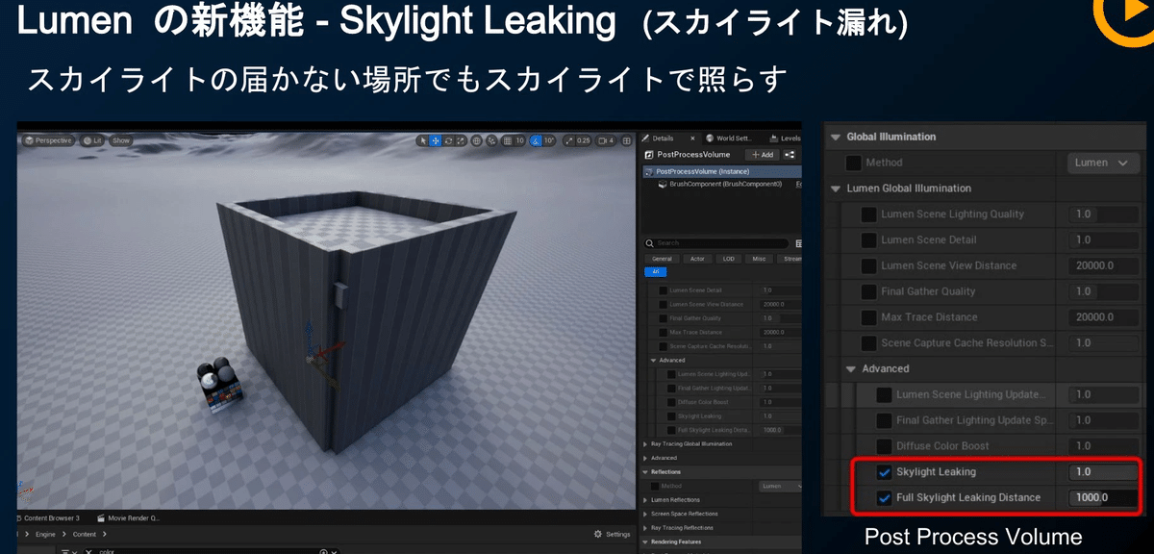Click Diffuse Color Boost value slider, enlarged panel

click(x=1103, y=446)
